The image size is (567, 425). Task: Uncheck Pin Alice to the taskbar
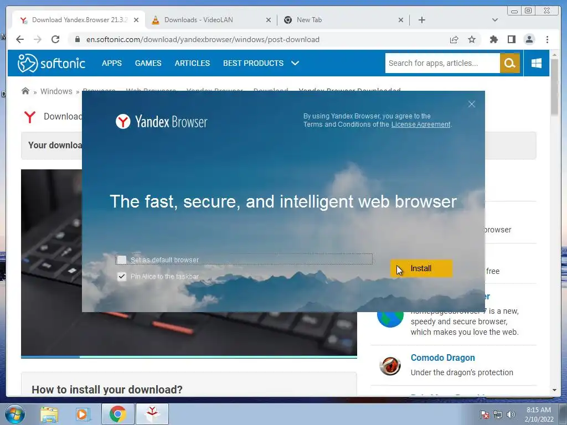pyautogui.click(x=122, y=277)
